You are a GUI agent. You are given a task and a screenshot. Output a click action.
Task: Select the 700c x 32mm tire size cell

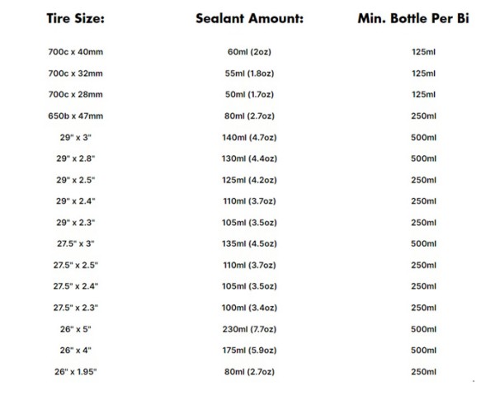(x=75, y=73)
